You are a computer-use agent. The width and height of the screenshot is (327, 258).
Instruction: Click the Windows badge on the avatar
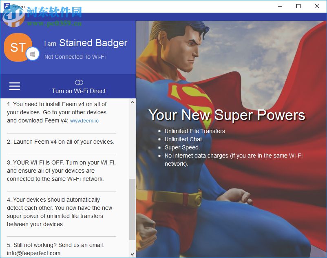click(33, 54)
